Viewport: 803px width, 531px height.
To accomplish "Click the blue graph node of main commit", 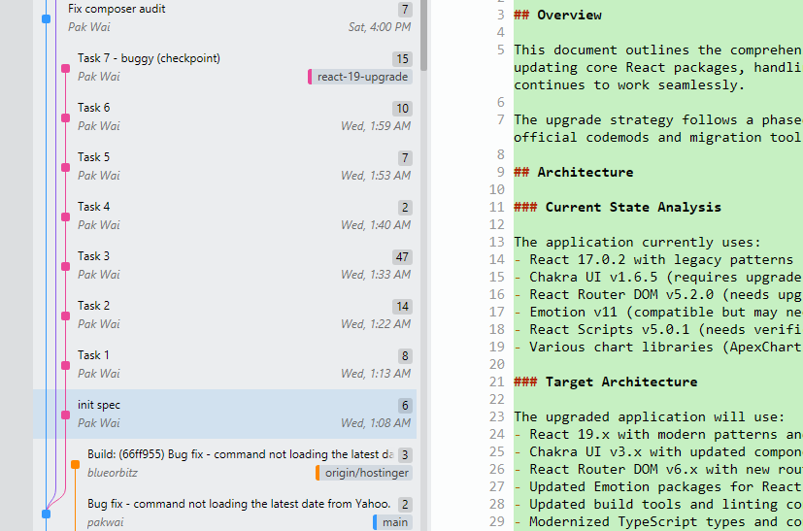I will 46,514.
